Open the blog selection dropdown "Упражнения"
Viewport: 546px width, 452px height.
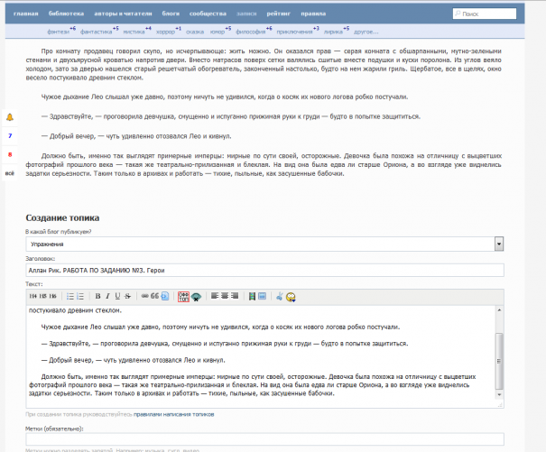coord(264,244)
